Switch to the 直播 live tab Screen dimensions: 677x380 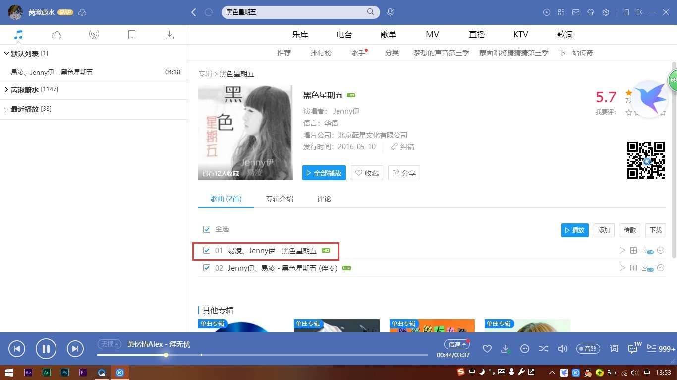pos(477,34)
